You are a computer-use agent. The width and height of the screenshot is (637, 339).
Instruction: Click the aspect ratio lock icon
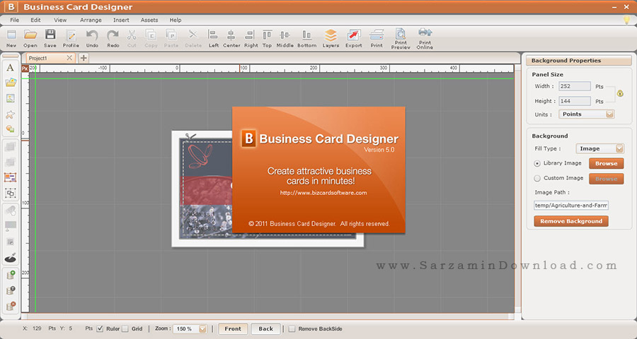619,93
